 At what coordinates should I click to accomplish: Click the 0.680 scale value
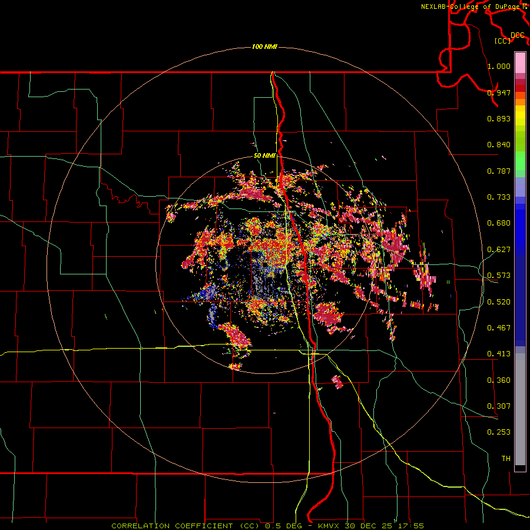pyautogui.click(x=499, y=223)
